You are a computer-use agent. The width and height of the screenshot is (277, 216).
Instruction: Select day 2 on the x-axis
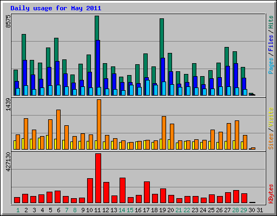click(26, 210)
